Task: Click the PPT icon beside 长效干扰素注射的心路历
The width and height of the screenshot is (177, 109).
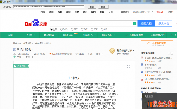Action: pyautogui.click(x=142, y=58)
